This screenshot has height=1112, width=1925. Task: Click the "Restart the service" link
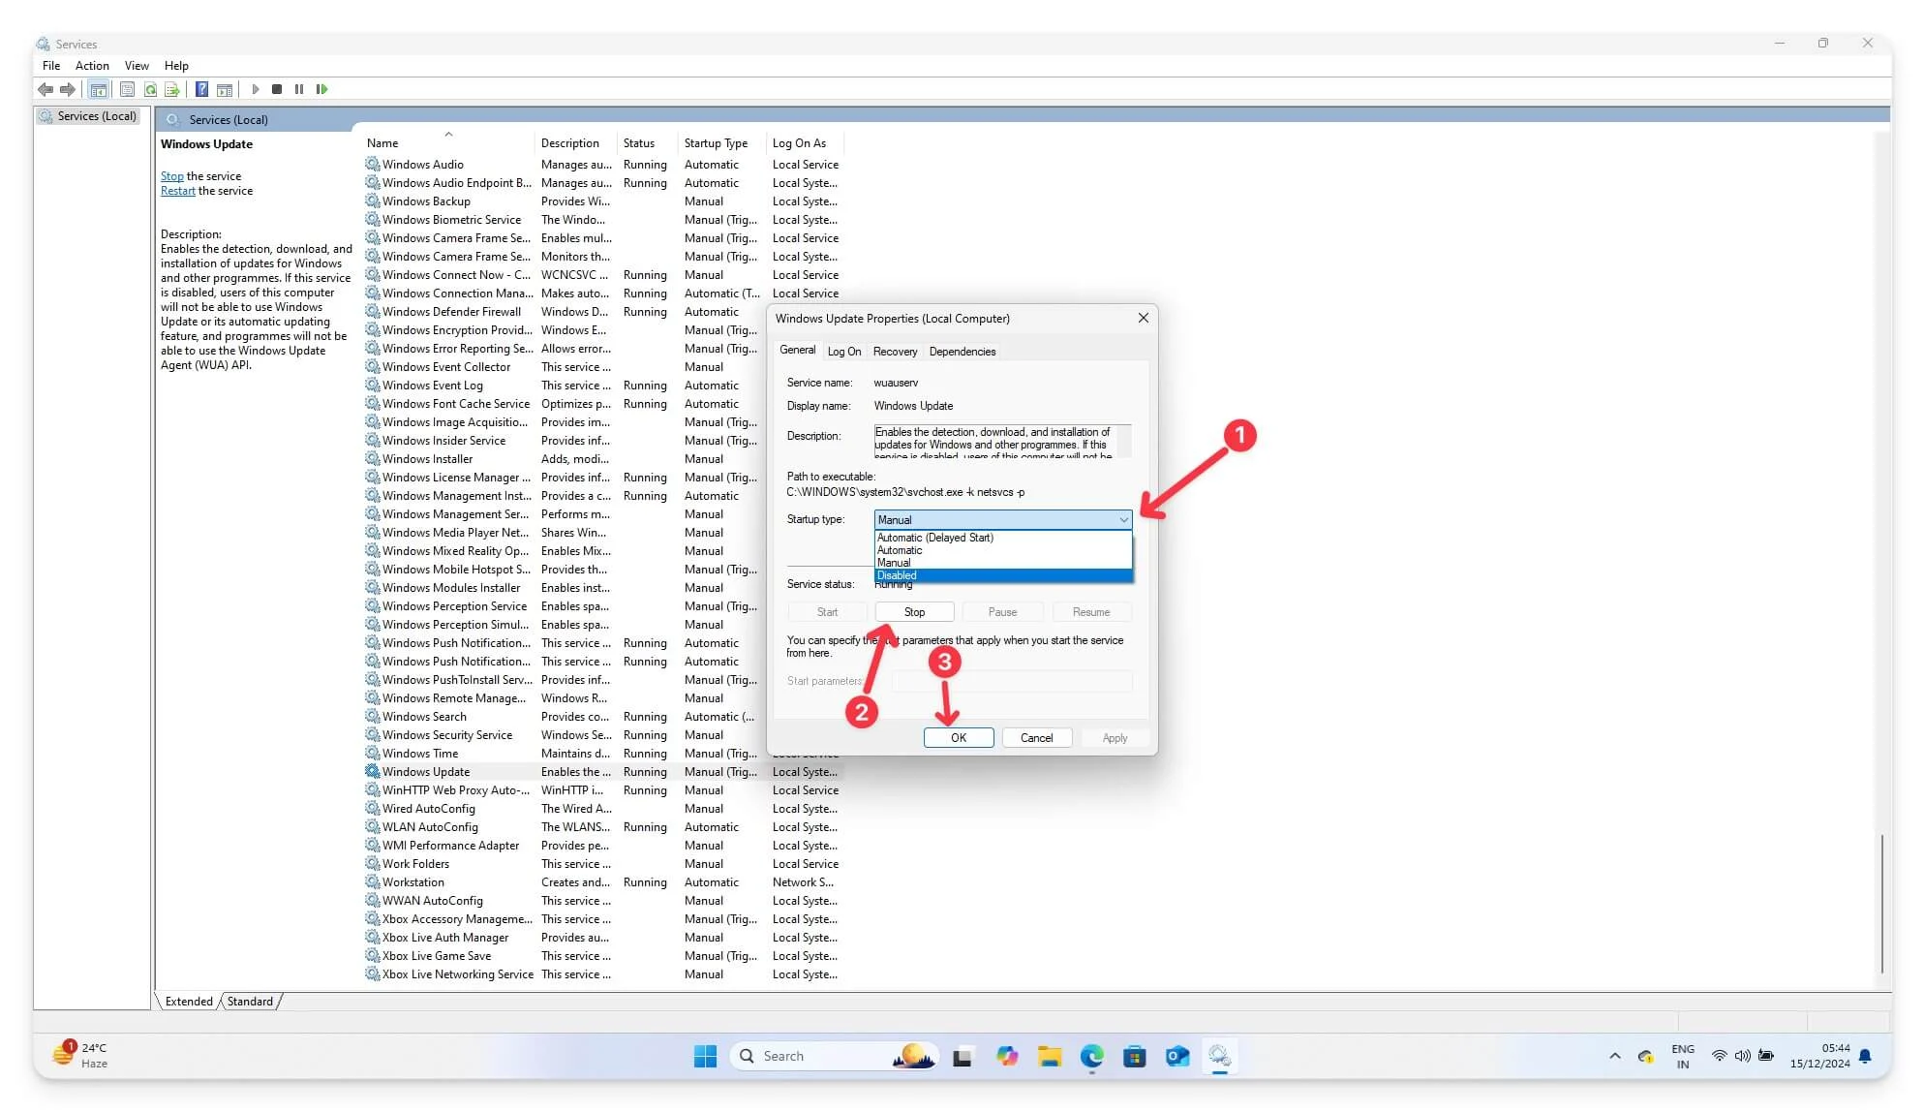pyautogui.click(x=177, y=190)
